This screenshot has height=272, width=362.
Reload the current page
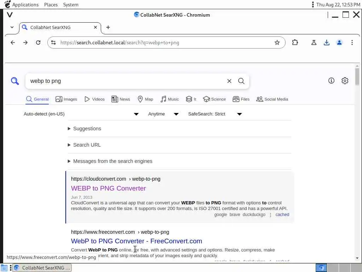[38, 42]
